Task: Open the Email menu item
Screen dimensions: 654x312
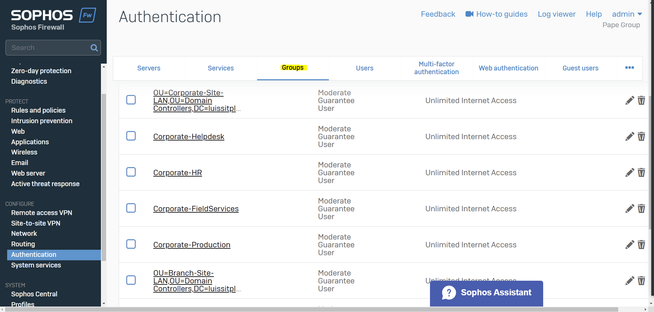Action: coord(19,163)
